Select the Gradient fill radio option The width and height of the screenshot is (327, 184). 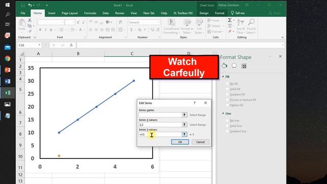pyautogui.click(x=236, y=95)
